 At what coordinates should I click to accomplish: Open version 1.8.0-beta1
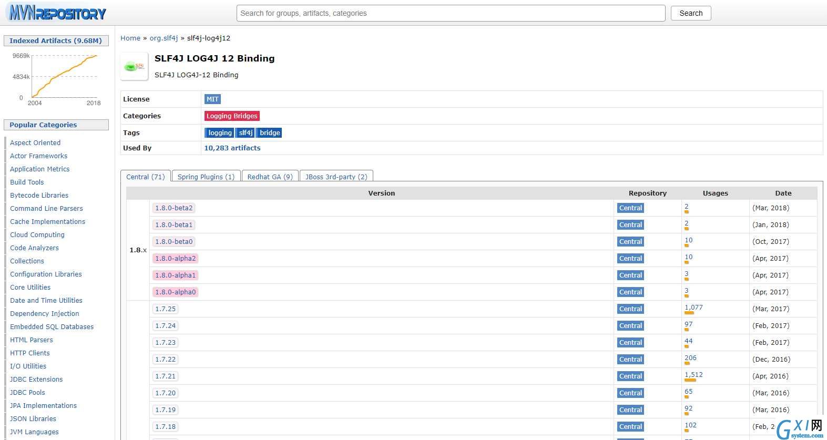(174, 225)
